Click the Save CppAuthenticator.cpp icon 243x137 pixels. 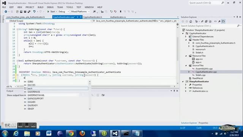(25, 12)
